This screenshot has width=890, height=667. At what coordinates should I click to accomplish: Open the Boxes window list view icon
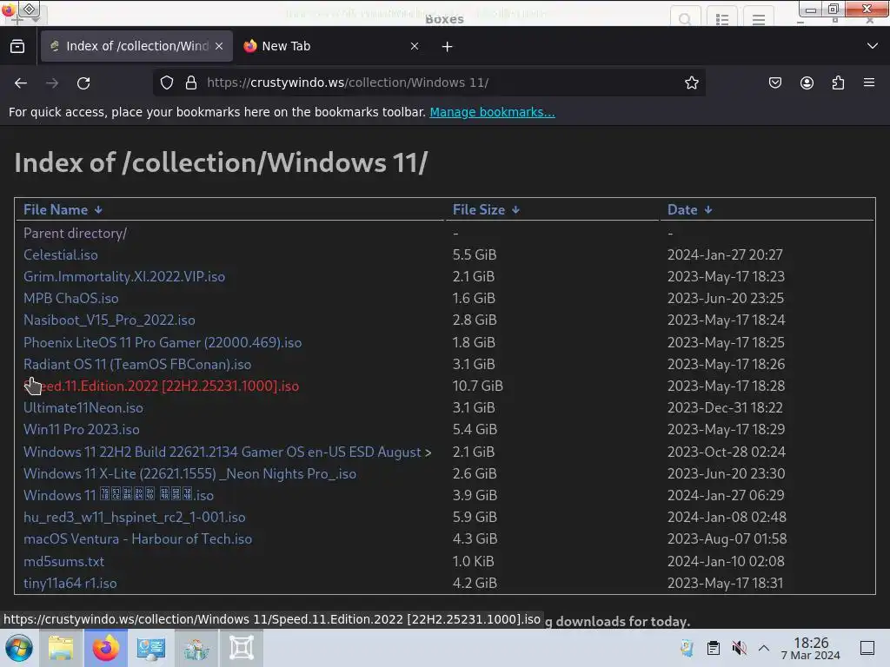pyautogui.click(x=722, y=19)
